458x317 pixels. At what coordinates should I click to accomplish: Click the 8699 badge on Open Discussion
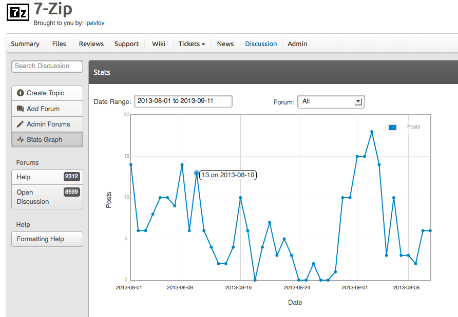pos(72,192)
